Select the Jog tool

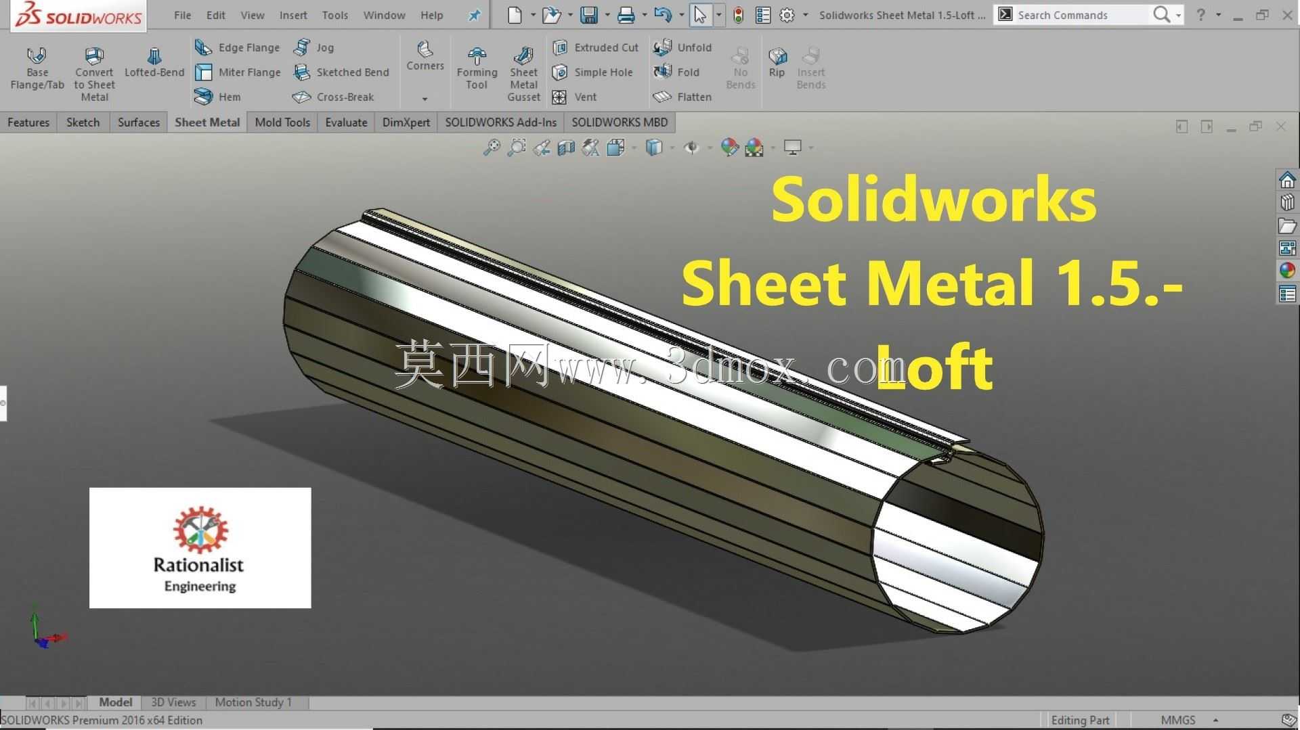[313, 47]
